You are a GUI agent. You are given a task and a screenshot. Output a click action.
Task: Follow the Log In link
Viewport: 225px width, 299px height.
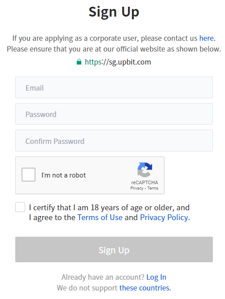[x=156, y=277]
